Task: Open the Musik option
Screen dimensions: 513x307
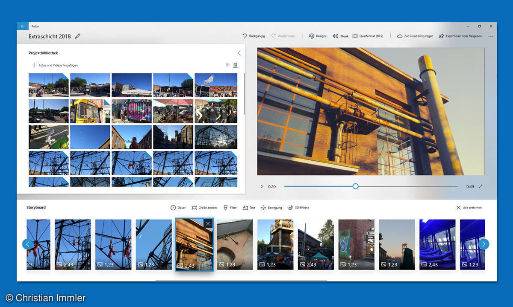Action: 341,36
